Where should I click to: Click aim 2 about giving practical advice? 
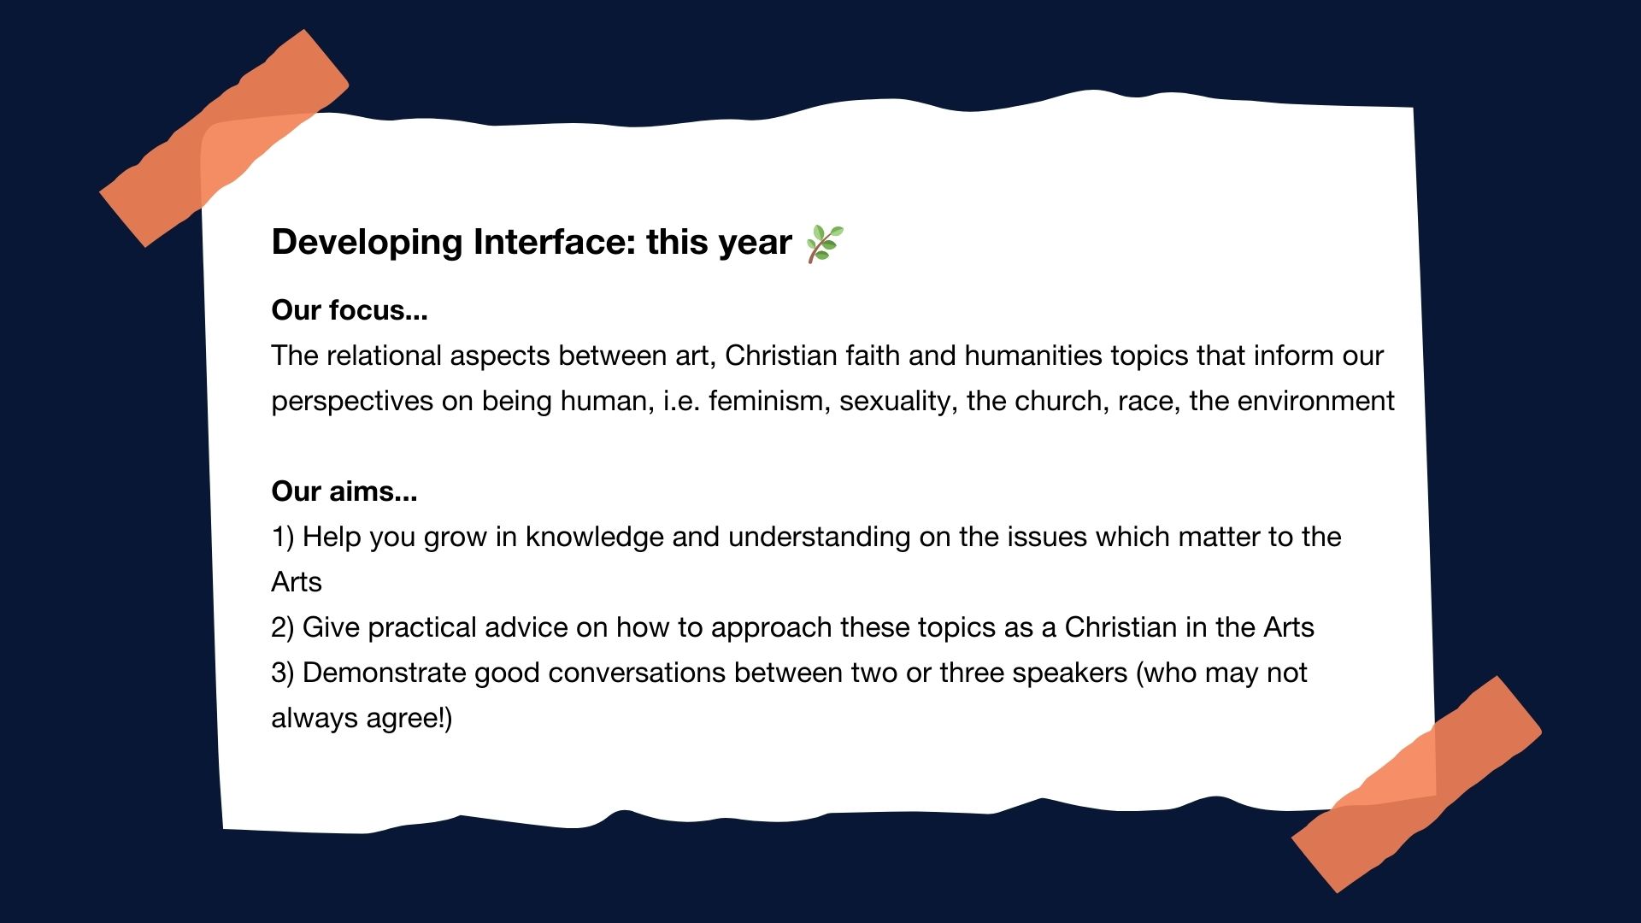[x=792, y=627]
